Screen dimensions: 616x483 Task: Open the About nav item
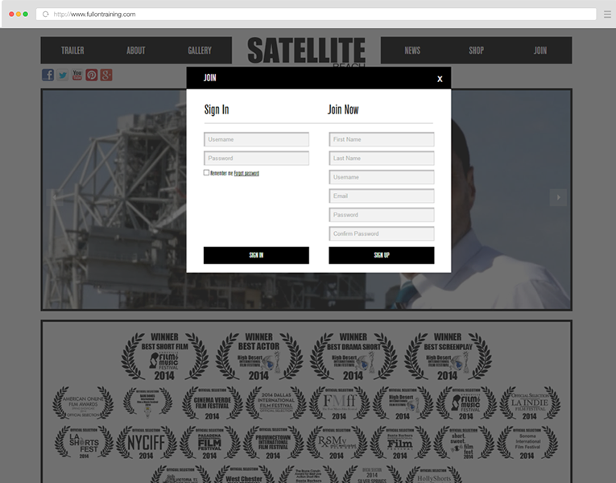click(x=136, y=50)
